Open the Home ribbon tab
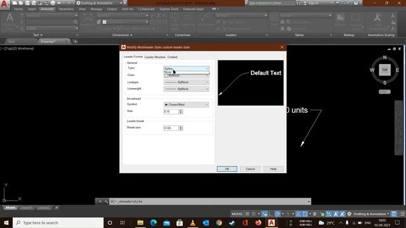The height and width of the screenshot is (228, 406). (18, 9)
